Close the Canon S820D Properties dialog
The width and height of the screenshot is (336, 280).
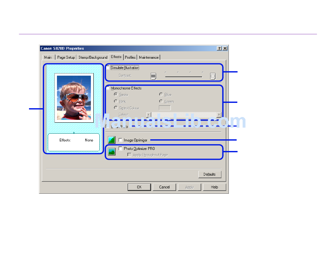[225, 48]
